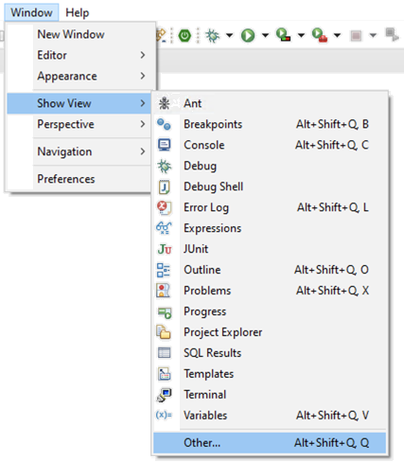Click the green power launch toolbar icon
This screenshot has width=404, height=462.
(x=184, y=35)
